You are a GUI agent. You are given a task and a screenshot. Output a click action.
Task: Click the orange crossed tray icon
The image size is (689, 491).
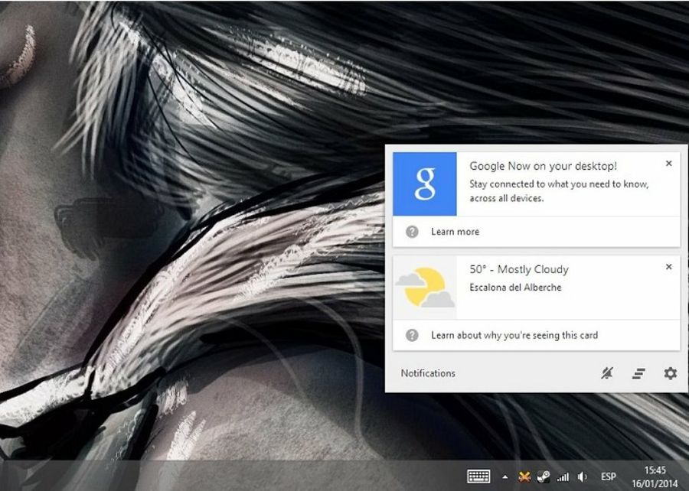pos(524,476)
